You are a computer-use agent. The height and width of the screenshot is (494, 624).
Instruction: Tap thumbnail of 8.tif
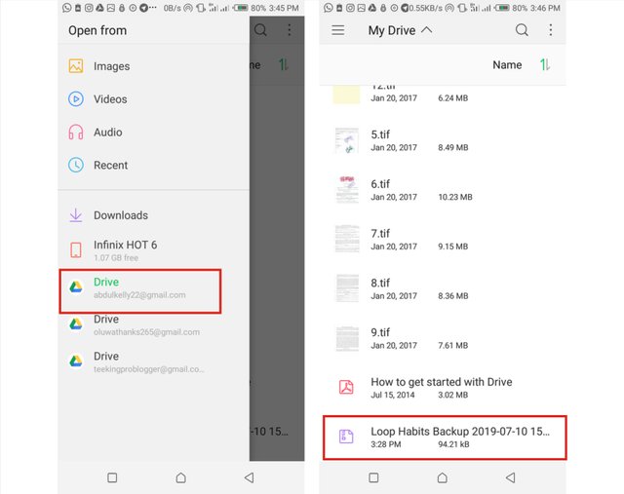[347, 288]
